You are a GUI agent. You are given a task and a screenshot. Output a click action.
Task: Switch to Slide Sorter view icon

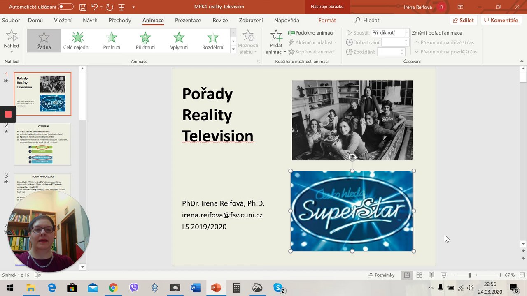coord(419,275)
